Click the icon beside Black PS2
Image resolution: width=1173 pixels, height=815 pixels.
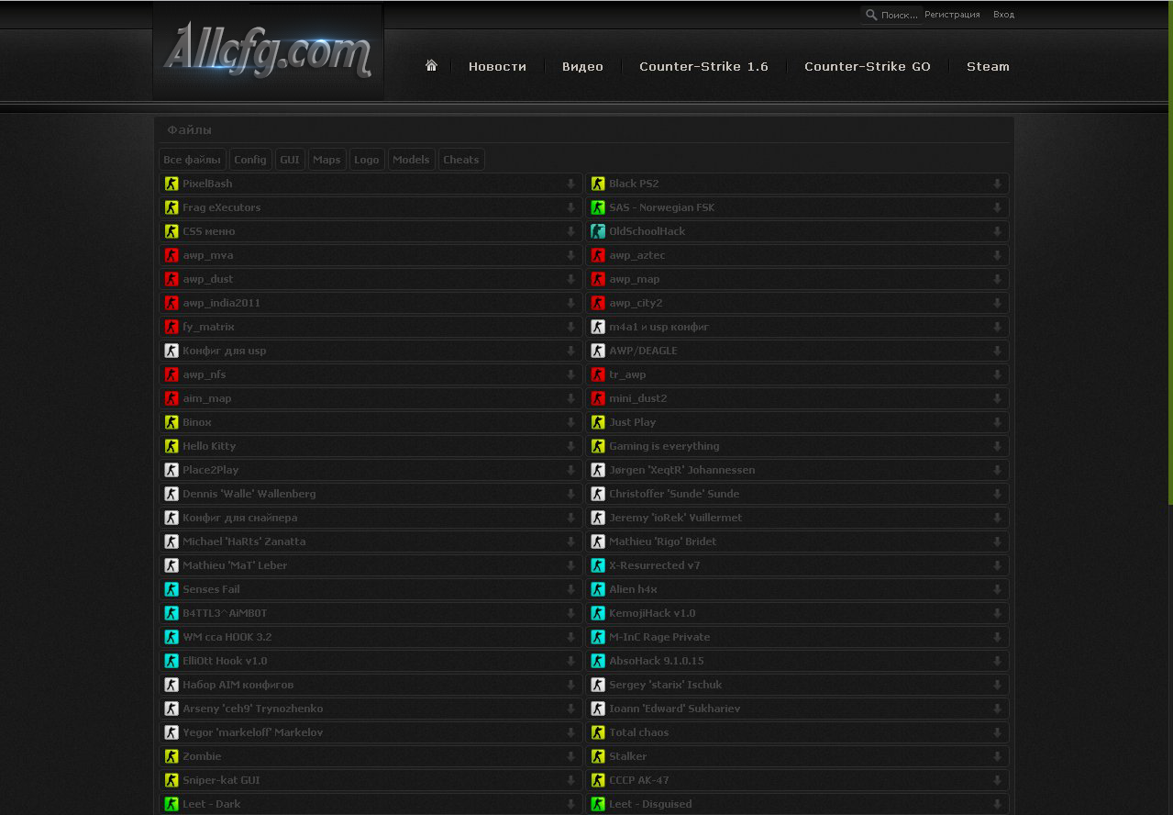click(x=598, y=184)
